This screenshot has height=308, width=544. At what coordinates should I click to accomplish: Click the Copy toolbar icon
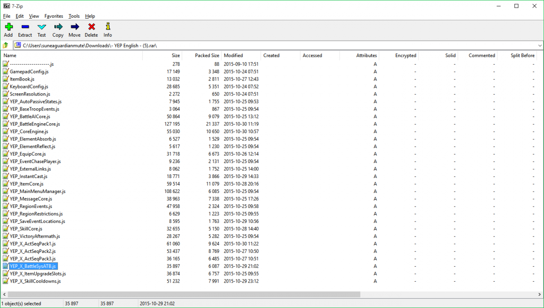(58, 27)
